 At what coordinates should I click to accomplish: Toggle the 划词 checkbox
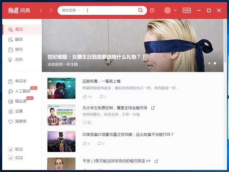11,158
